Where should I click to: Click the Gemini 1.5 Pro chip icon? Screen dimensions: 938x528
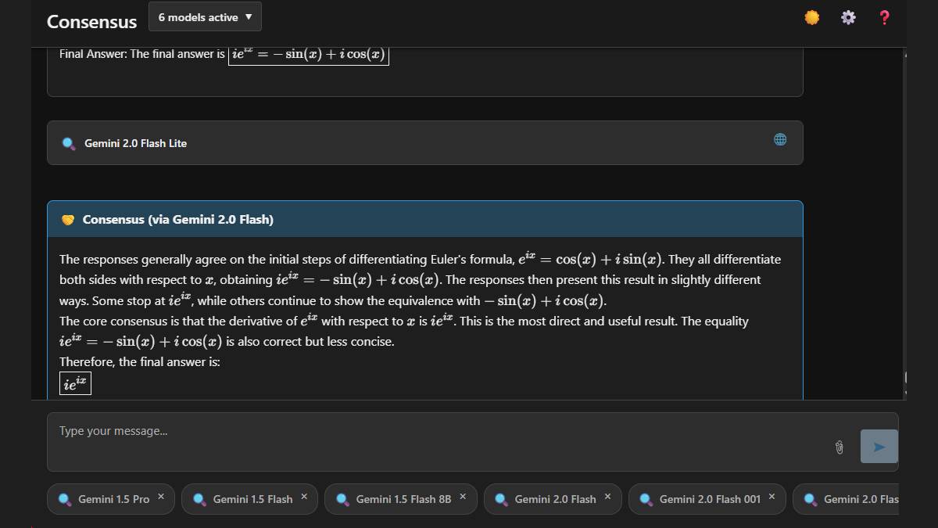(x=64, y=499)
